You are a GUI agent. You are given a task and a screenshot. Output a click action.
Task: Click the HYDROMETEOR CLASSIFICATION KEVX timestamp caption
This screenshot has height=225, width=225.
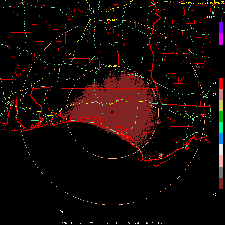[x=113, y=223]
